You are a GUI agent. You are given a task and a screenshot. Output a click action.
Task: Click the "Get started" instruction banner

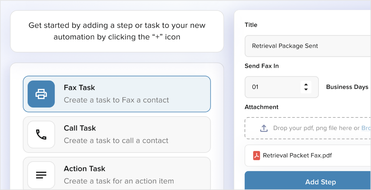(117, 31)
